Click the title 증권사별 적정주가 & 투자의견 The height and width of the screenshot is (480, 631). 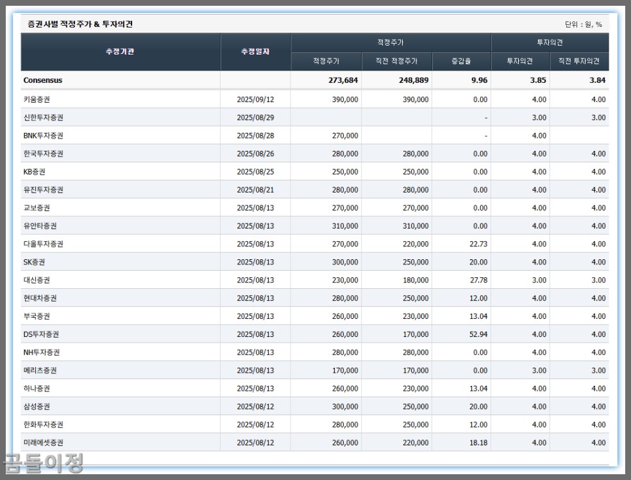[x=80, y=24]
